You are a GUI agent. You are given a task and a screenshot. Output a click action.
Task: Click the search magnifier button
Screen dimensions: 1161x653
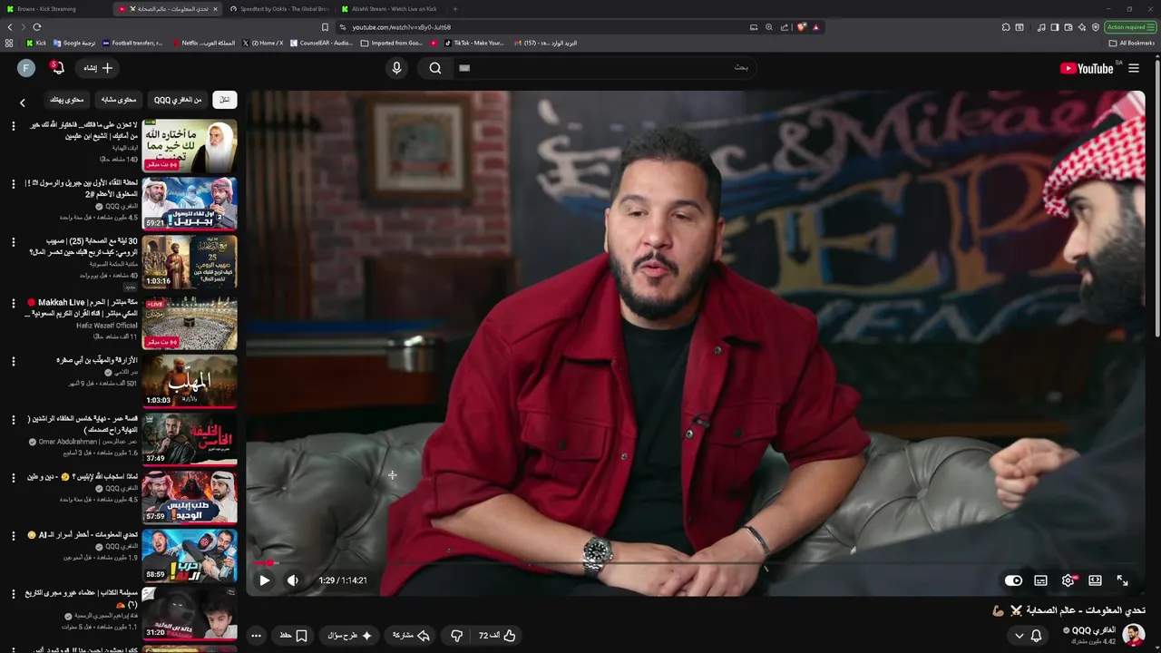[x=435, y=68]
